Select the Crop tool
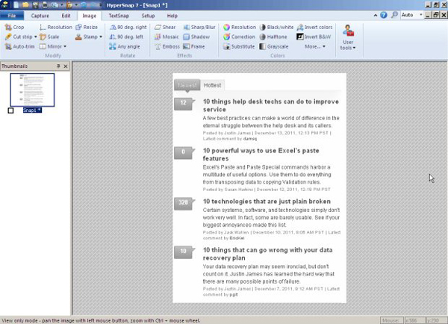448x324 pixels. 15,27
